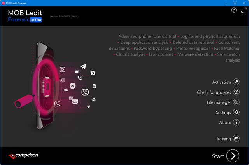Click the Messenger icon in the illustration
This screenshot has height=165, width=249.
click(x=73, y=86)
